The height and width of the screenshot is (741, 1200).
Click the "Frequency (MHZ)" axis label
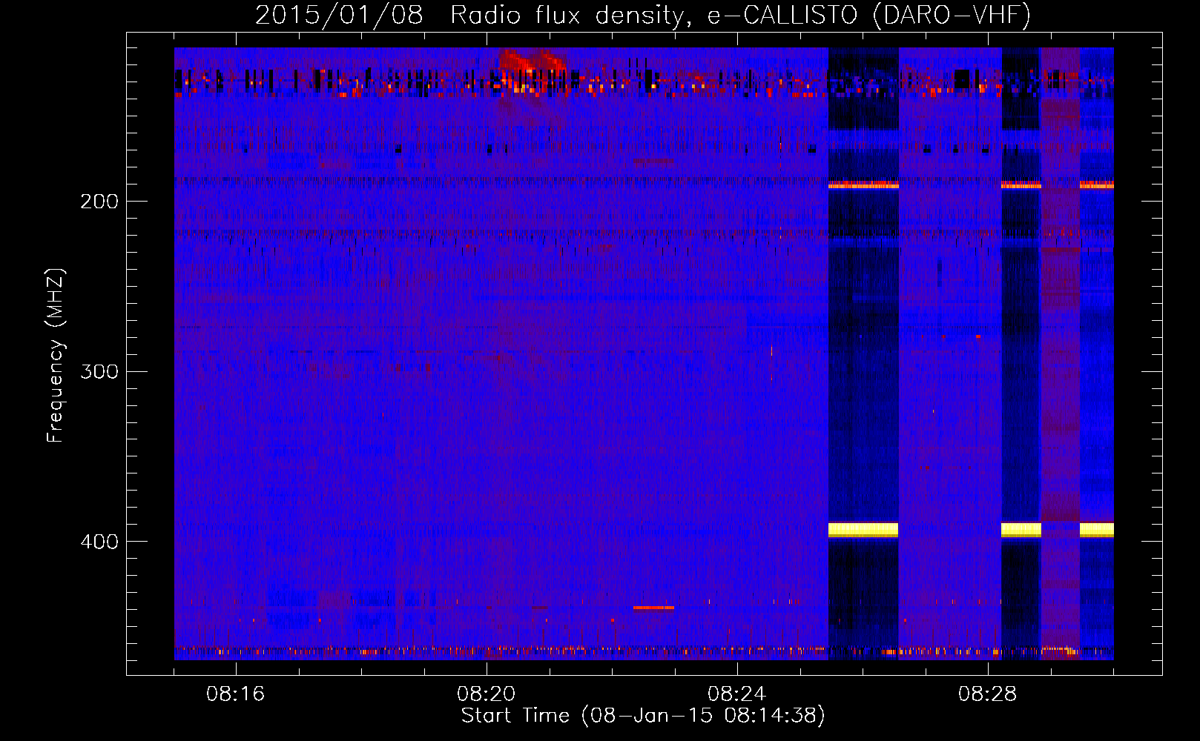[x=56, y=356]
